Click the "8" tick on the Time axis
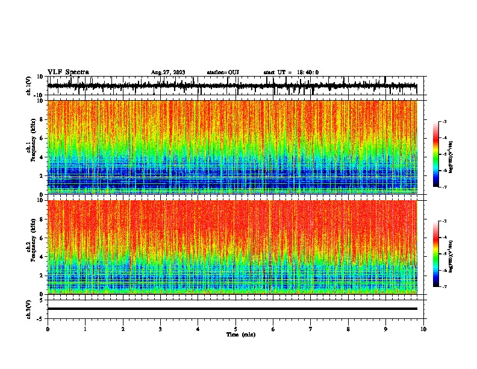The height and width of the screenshot is (369, 477). click(348, 329)
